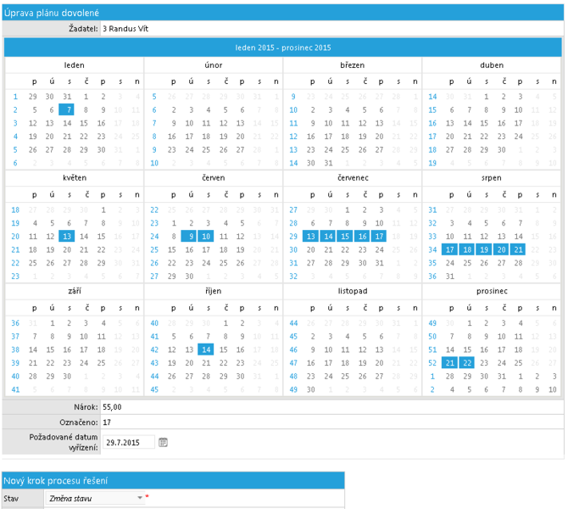Pick day 20 in květen

[x=67, y=249]
